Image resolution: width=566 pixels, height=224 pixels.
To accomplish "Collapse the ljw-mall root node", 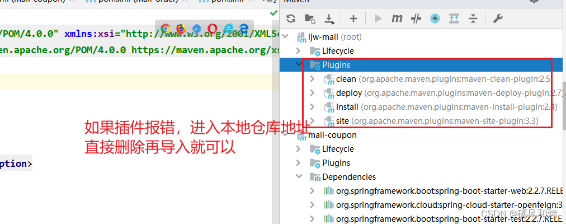I will (285, 36).
